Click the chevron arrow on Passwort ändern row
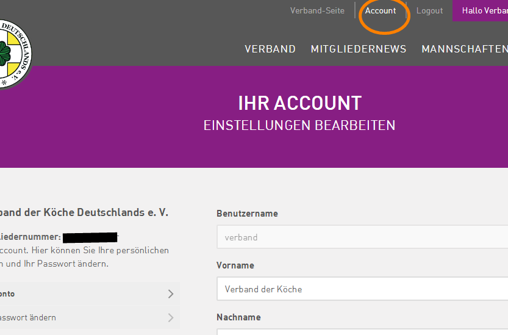508x335 pixels. point(171,317)
